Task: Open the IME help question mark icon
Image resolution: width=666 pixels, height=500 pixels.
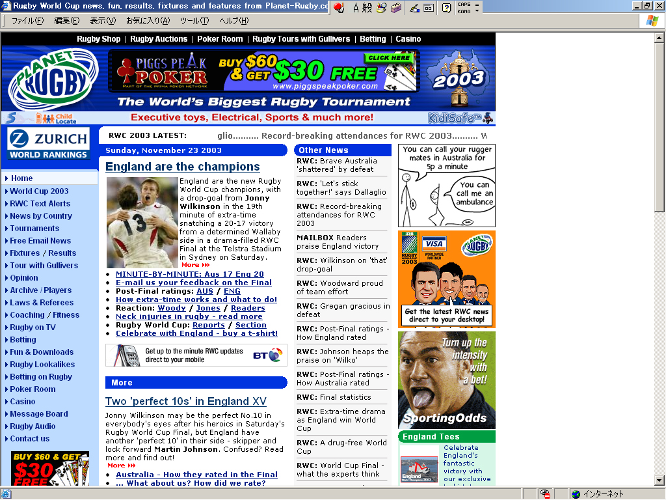Action: [446, 8]
